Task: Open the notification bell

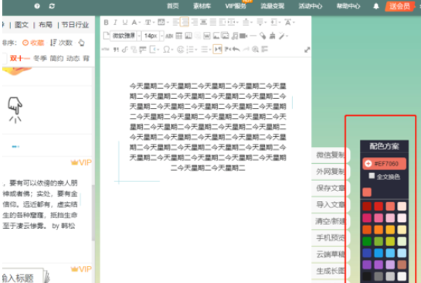Action: tap(376, 6)
